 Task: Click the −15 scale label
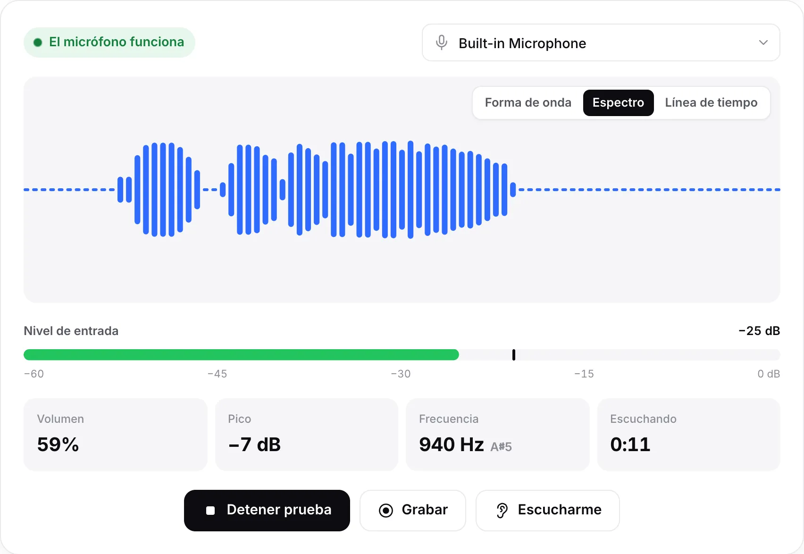click(584, 374)
